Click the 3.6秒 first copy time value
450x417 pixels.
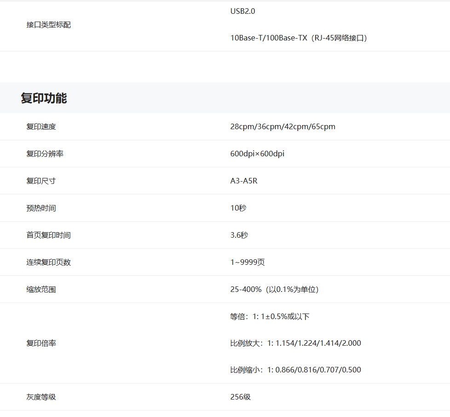pos(239,235)
